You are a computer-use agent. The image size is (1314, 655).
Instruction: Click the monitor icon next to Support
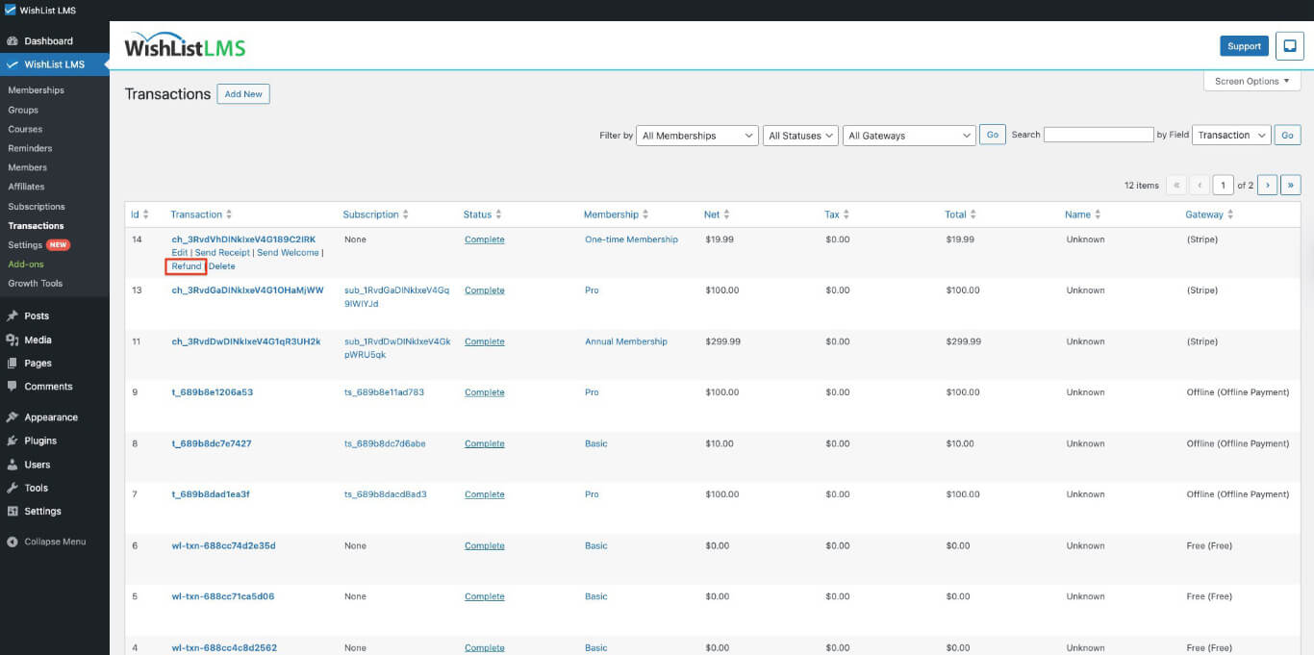1289,46
